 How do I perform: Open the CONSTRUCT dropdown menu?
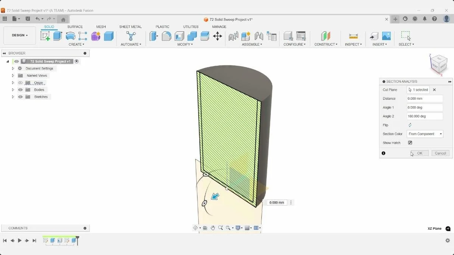click(x=326, y=45)
